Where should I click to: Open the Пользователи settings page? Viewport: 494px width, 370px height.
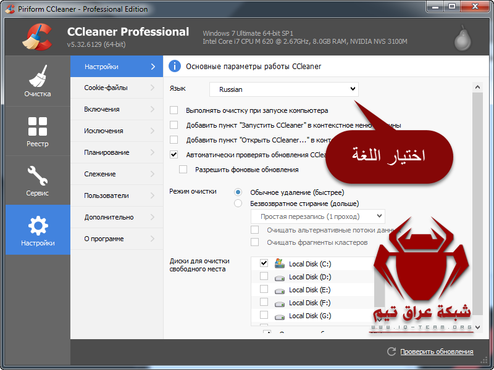(x=117, y=195)
